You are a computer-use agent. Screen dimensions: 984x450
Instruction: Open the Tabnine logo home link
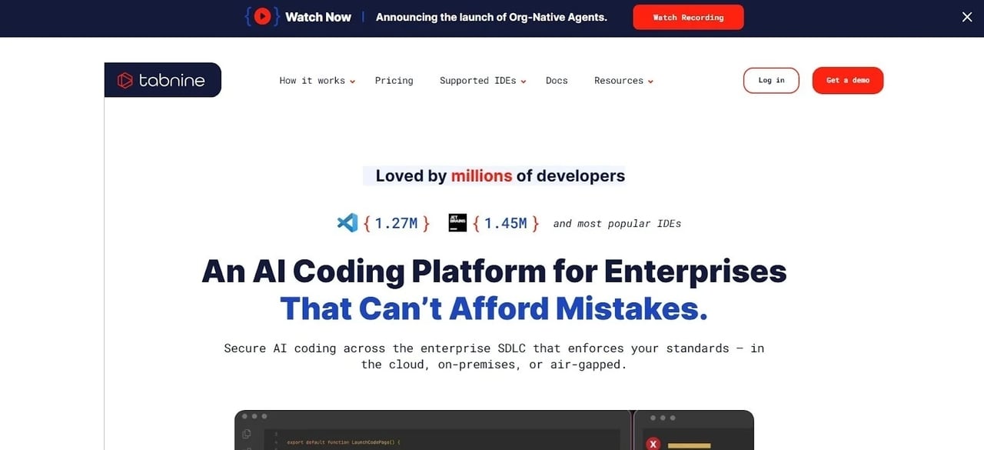tap(163, 80)
